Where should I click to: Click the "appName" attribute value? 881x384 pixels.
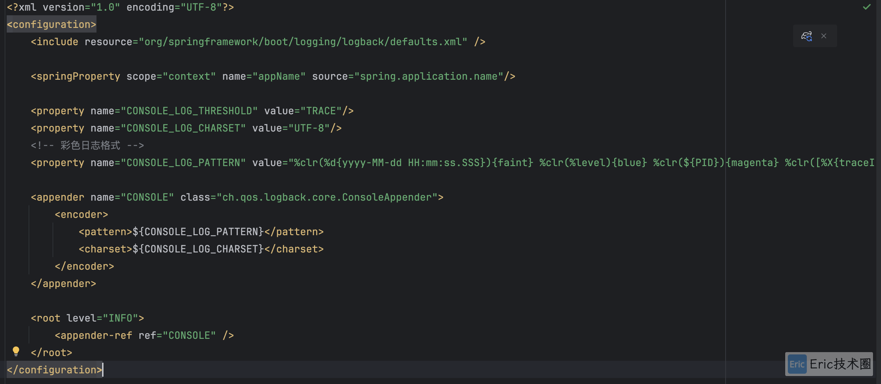click(x=279, y=76)
